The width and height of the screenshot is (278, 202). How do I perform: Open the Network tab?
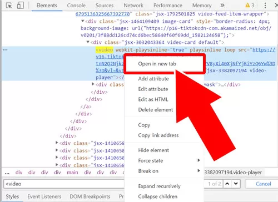[133, 6]
